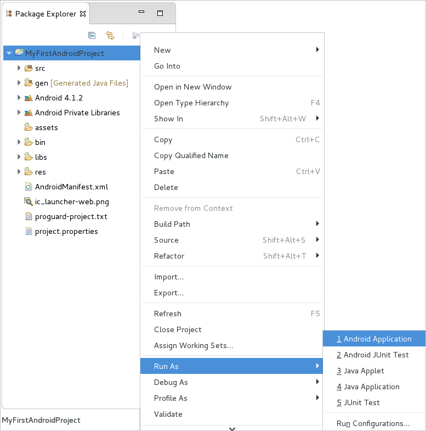The width and height of the screenshot is (426, 431).
Task: Select the proguard-project.txt file
Action: pyautogui.click(x=71, y=217)
